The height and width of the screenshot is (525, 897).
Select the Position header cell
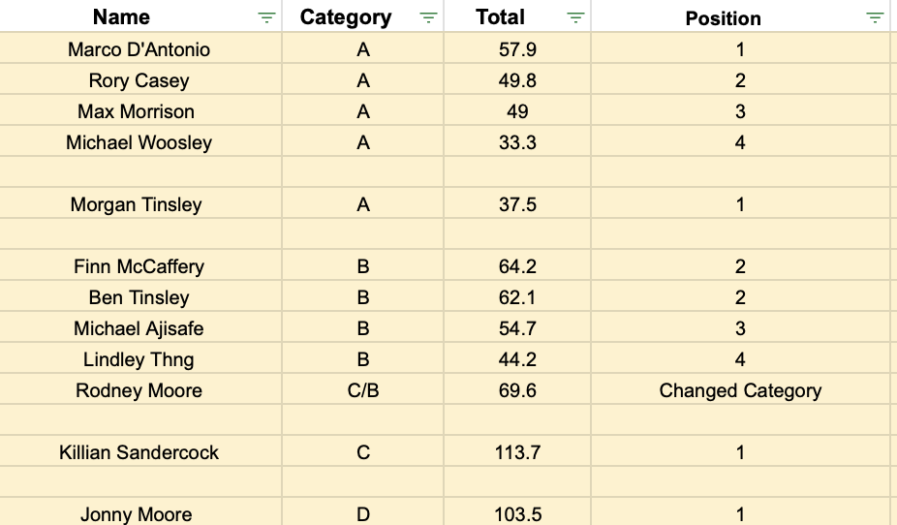click(x=740, y=16)
